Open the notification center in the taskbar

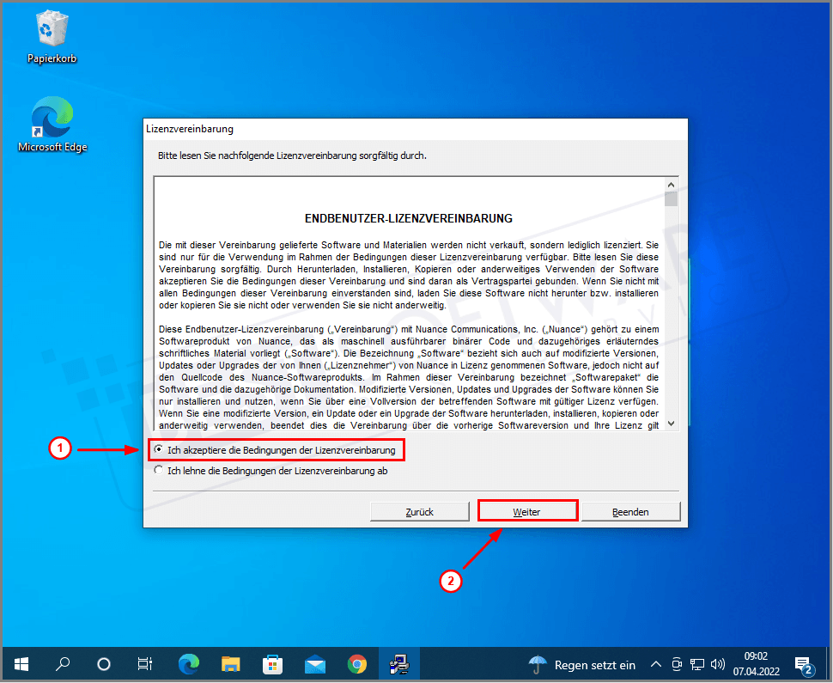coord(803,664)
